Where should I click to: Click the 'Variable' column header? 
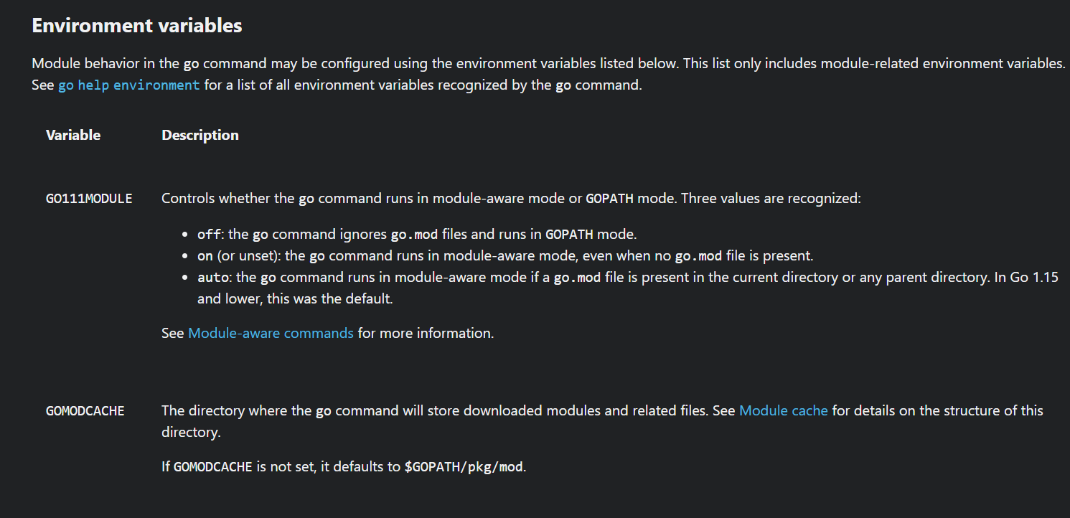click(73, 135)
